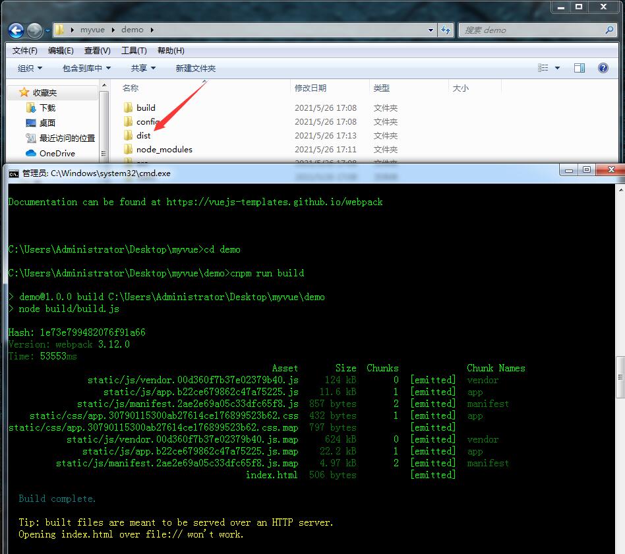Sort by the 类型 column header
Image resolution: width=625 pixels, height=554 pixels.
click(x=382, y=88)
